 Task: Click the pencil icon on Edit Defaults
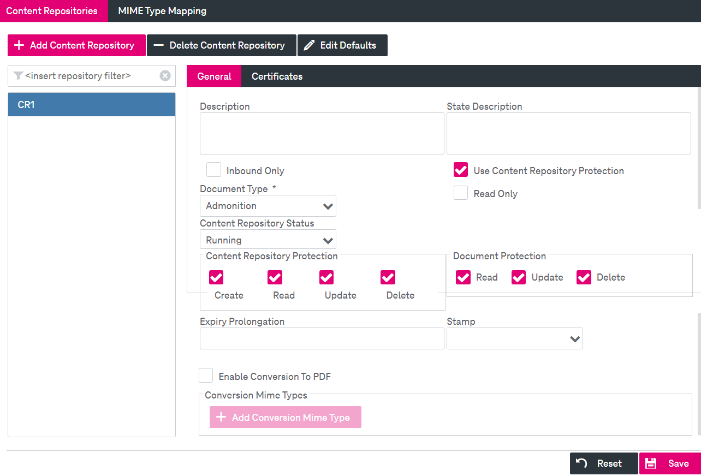310,45
